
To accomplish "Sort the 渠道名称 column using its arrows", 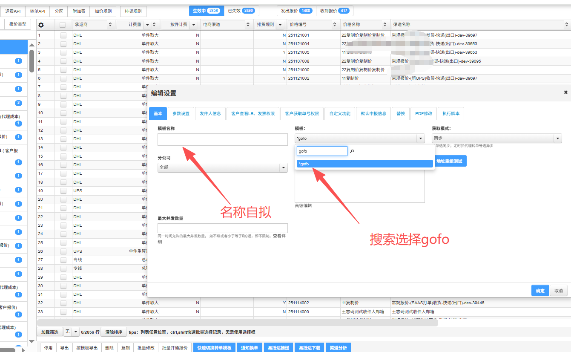I will [567, 25].
